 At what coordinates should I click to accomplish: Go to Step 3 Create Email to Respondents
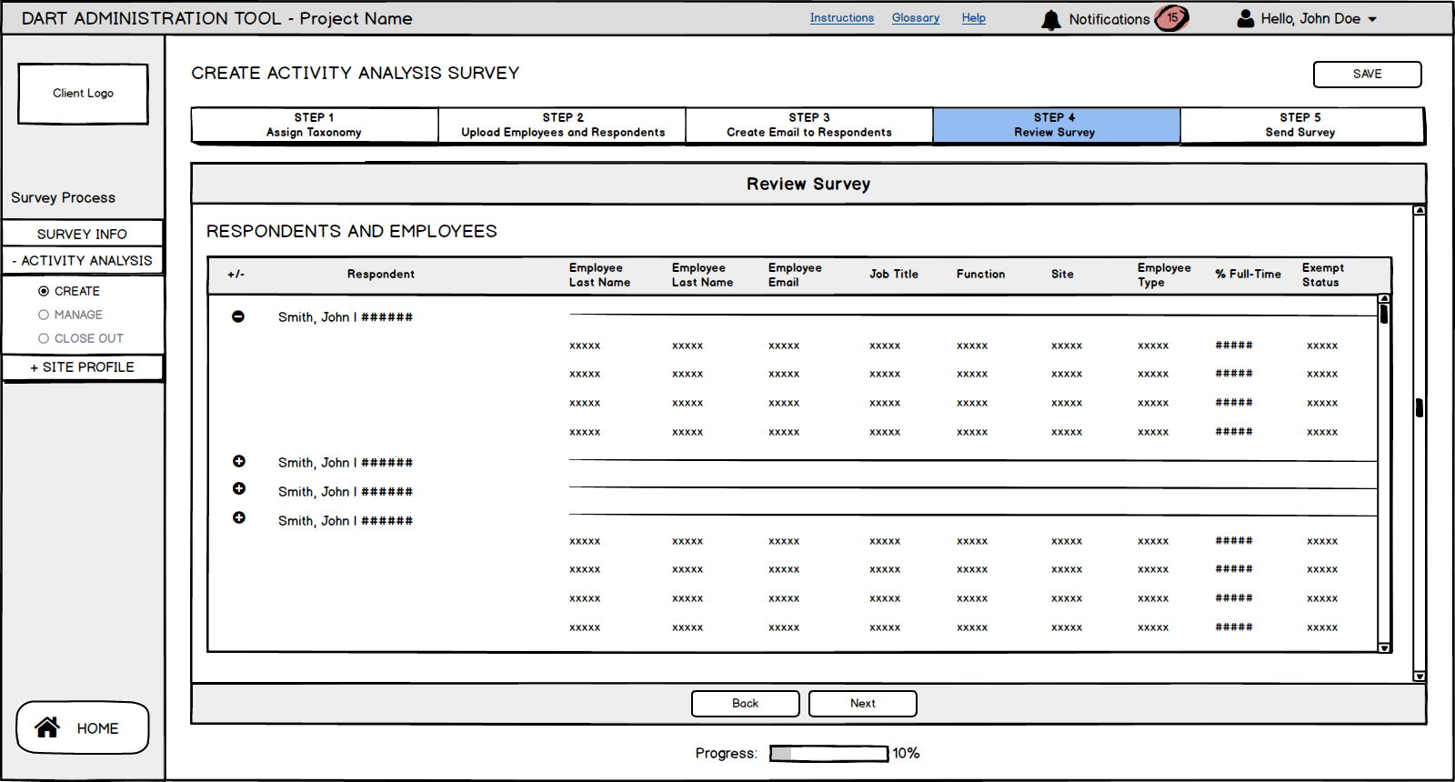809,125
